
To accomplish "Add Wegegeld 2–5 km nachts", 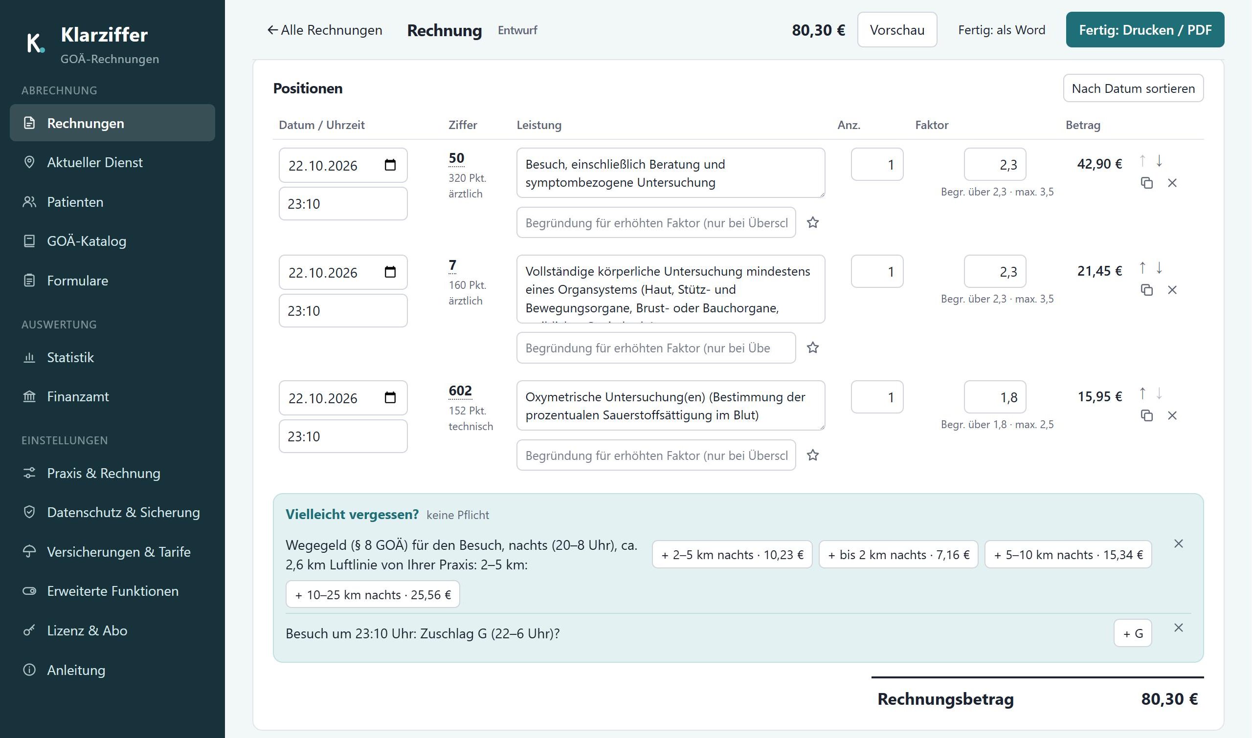I will [x=732, y=555].
